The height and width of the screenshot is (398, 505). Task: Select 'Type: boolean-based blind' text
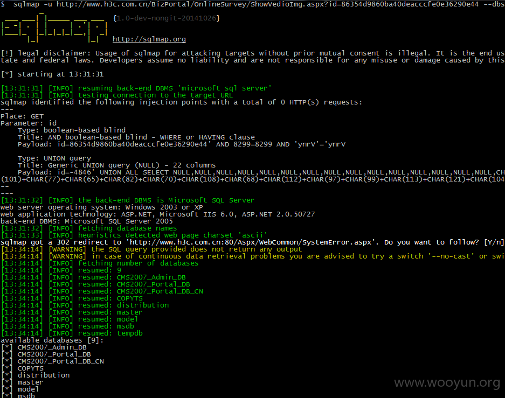[72, 130]
